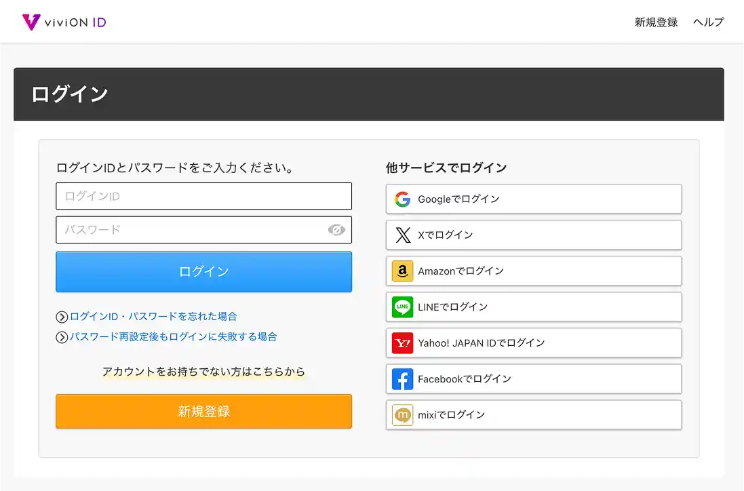Click the blue ログイン button
The image size is (744, 491).
pos(204,272)
